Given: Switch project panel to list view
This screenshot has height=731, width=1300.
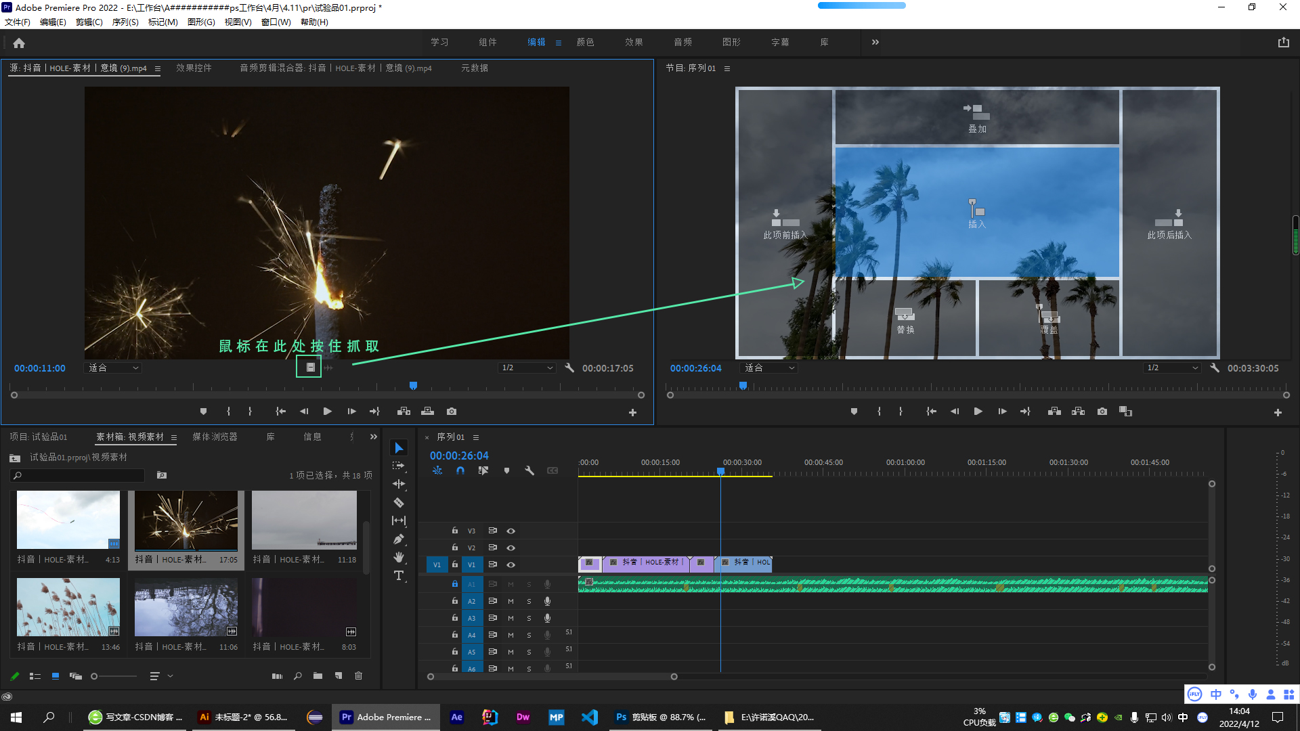Looking at the screenshot, I should [x=35, y=675].
